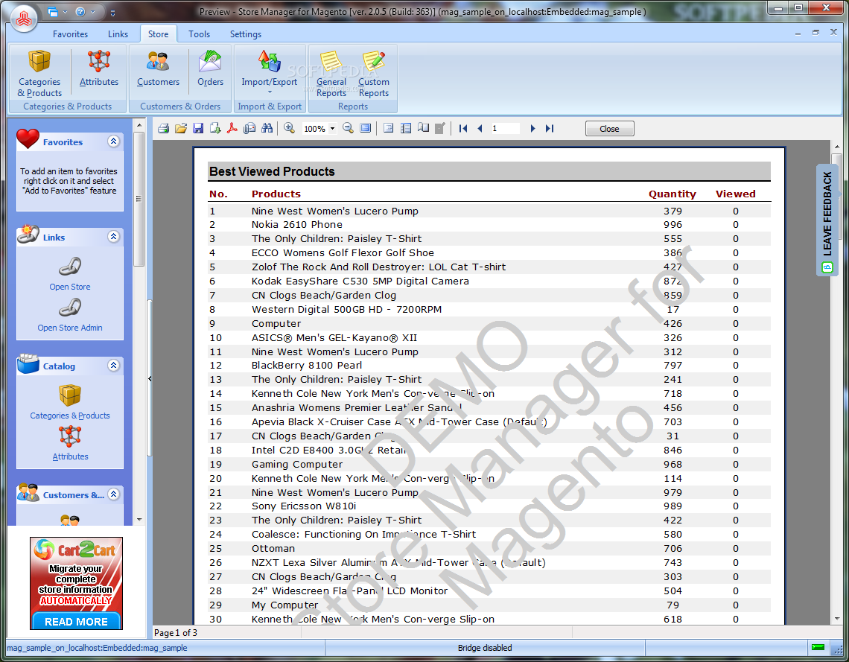Open Orders from the ribbon

[210, 69]
